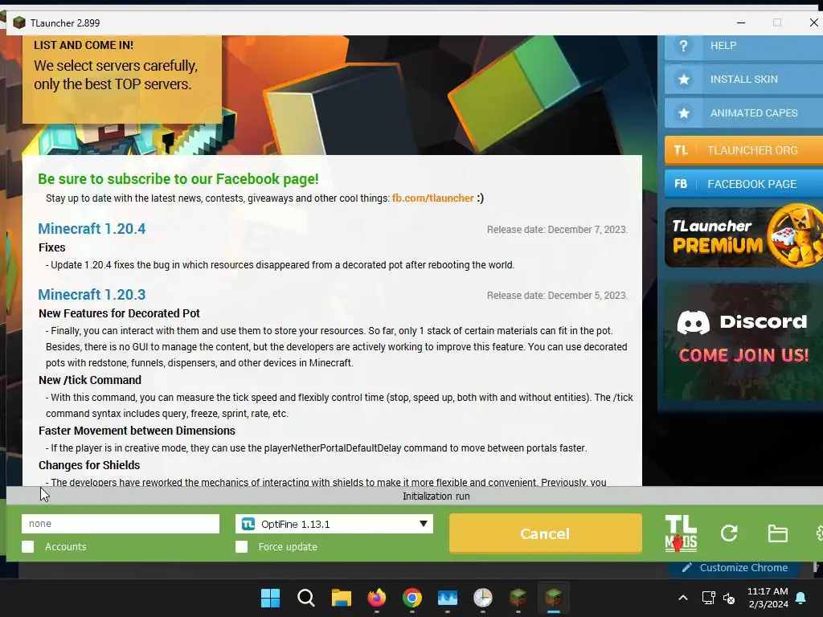Open the HELP sidebar button
The width and height of the screenshot is (823, 617).
pyautogui.click(x=743, y=46)
